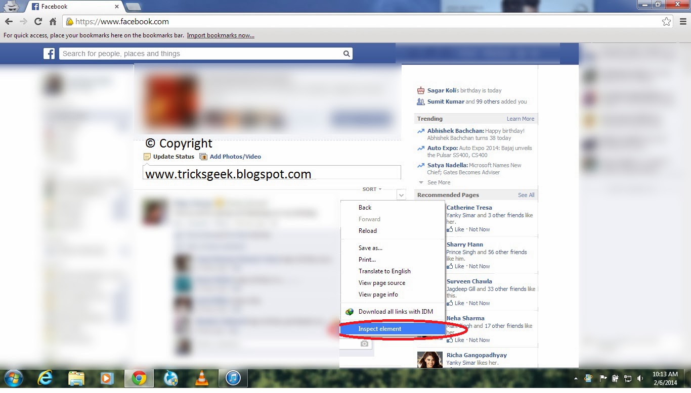691x393 pixels.
Task: Open post options chevron next to SORT
Action: pos(401,195)
